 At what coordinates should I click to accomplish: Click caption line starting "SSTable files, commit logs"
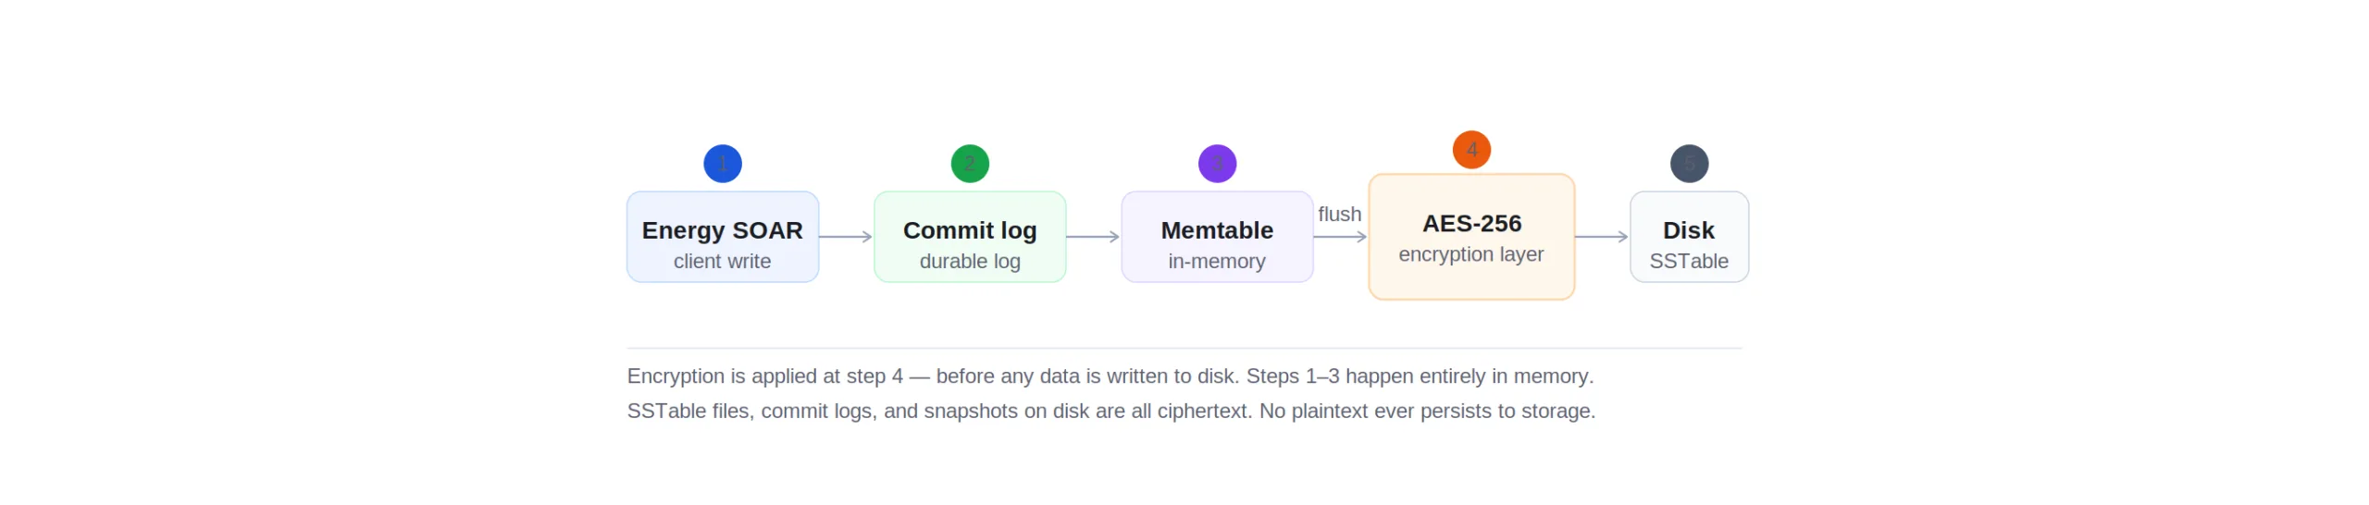coord(1110,411)
